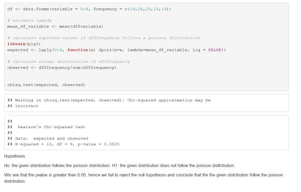
Task: Click the chi-squared warning message text
Action: (x=109, y=103)
